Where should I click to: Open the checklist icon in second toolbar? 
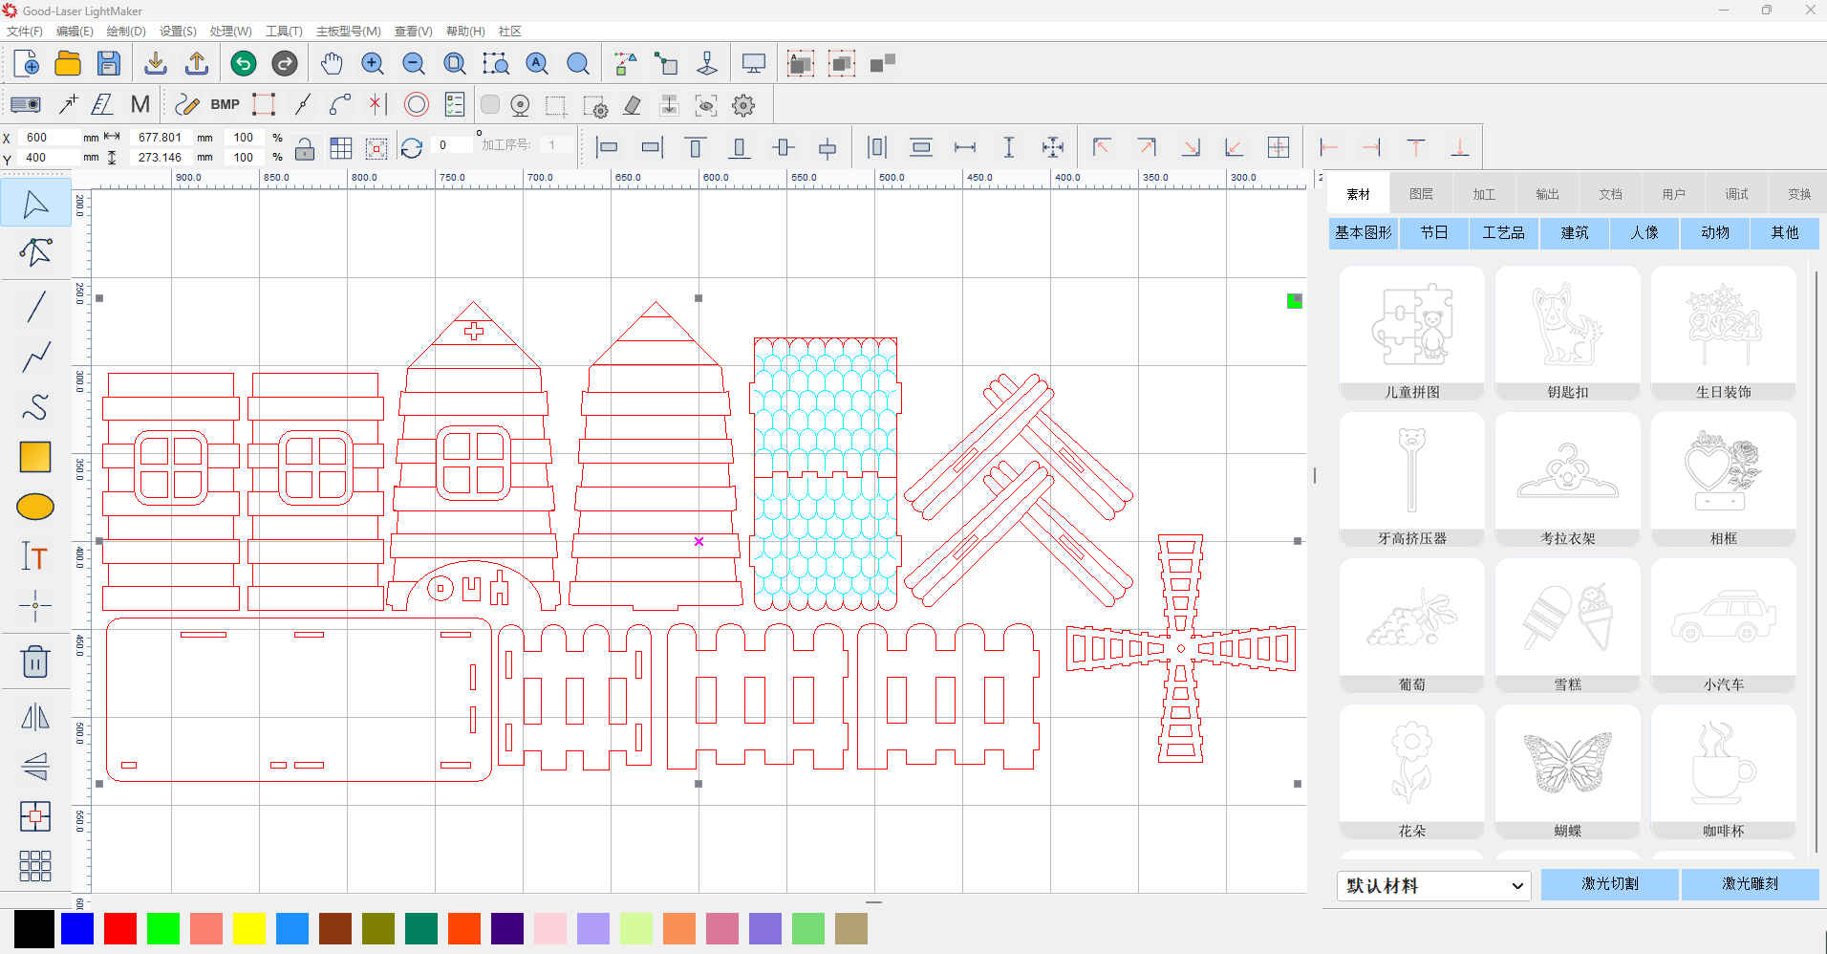point(455,104)
